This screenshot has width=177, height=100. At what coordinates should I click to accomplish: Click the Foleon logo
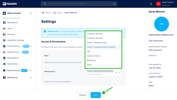(10, 4)
